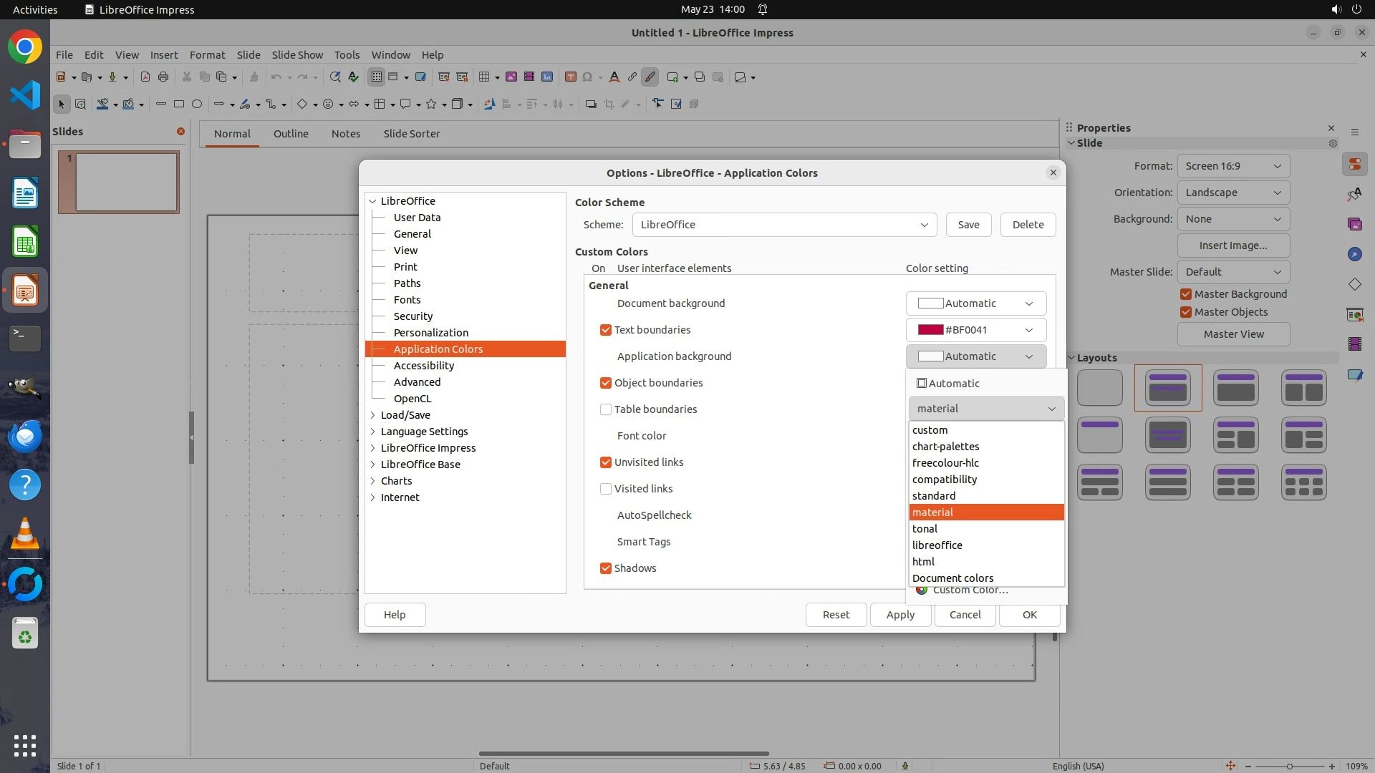The width and height of the screenshot is (1375, 773).
Task: Click the Rectangle shape tool
Action: tap(179, 104)
